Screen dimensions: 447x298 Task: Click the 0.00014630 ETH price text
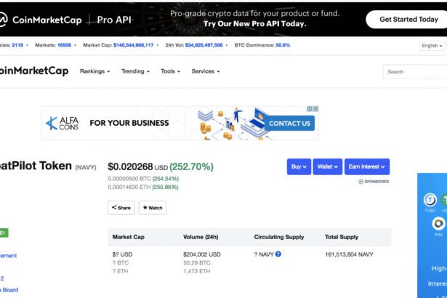coord(129,187)
